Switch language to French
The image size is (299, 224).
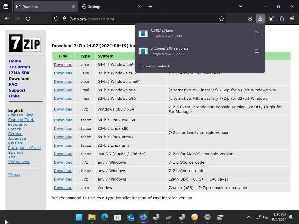15,129
